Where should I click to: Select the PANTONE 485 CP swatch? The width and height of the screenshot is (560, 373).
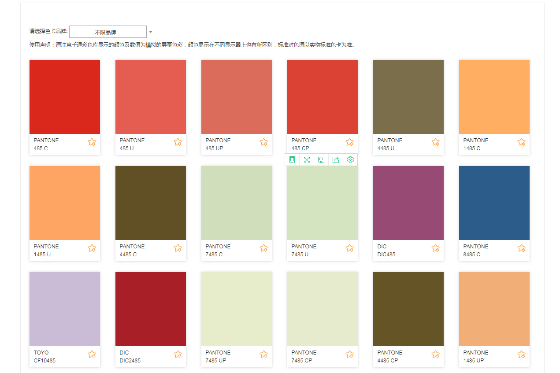pyautogui.click(x=323, y=97)
